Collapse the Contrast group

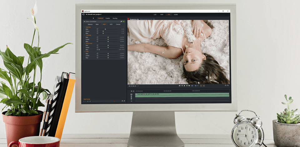pyautogui.click(x=85, y=35)
